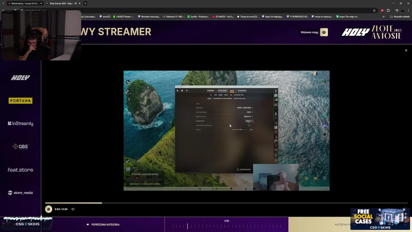Viewport: 412px width, 232px height.
Task: Click the Fortuna sponsor logo
Action: (20, 101)
